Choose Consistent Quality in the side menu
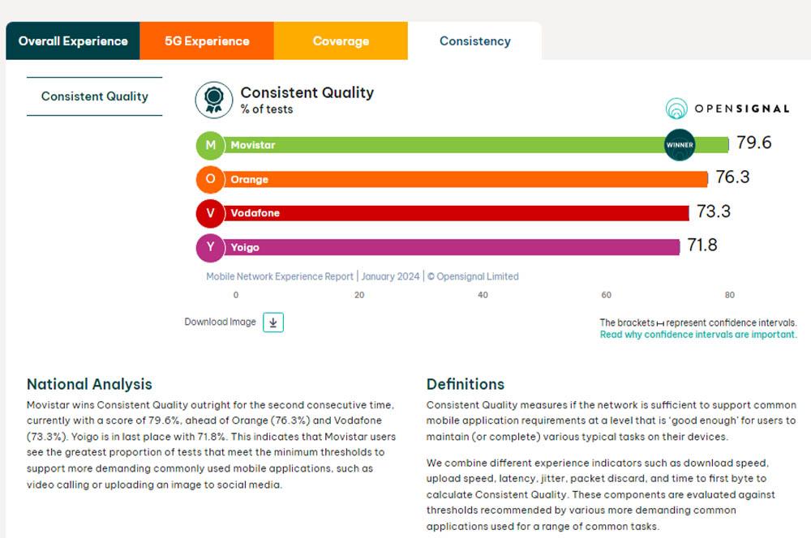The height and width of the screenshot is (538, 811). [x=94, y=96]
